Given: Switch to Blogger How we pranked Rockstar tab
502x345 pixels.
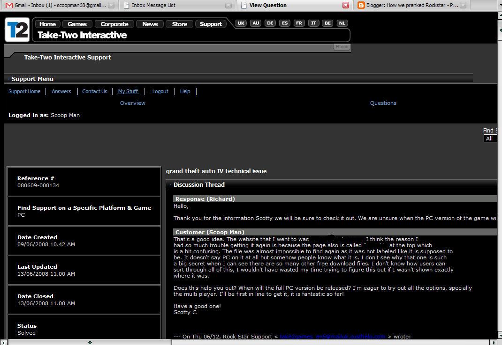Looking at the screenshot, I should click(411, 5).
